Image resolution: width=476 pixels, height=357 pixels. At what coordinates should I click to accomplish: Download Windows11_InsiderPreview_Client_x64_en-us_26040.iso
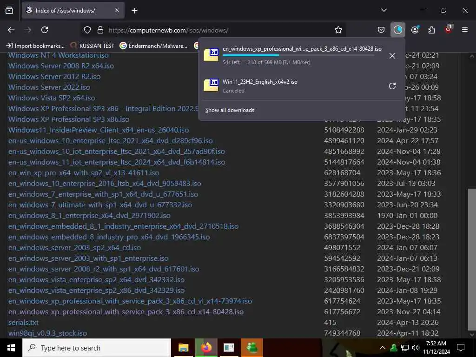(99, 130)
